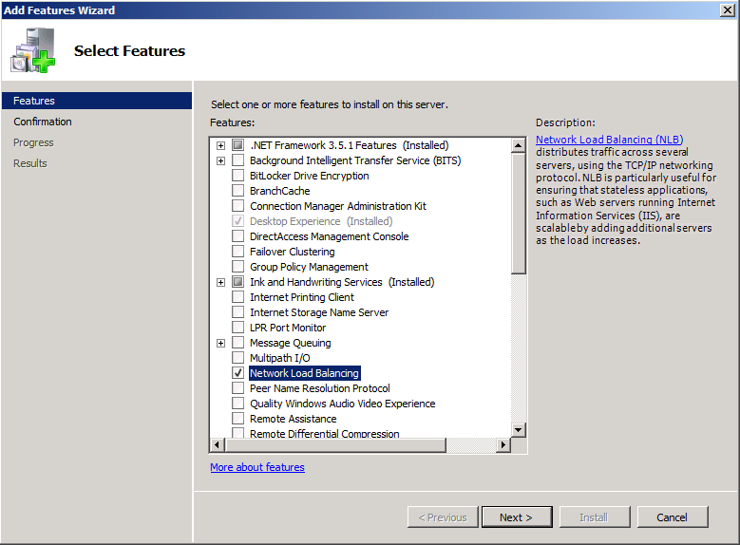Cancel the wizard

coord(672,517)
